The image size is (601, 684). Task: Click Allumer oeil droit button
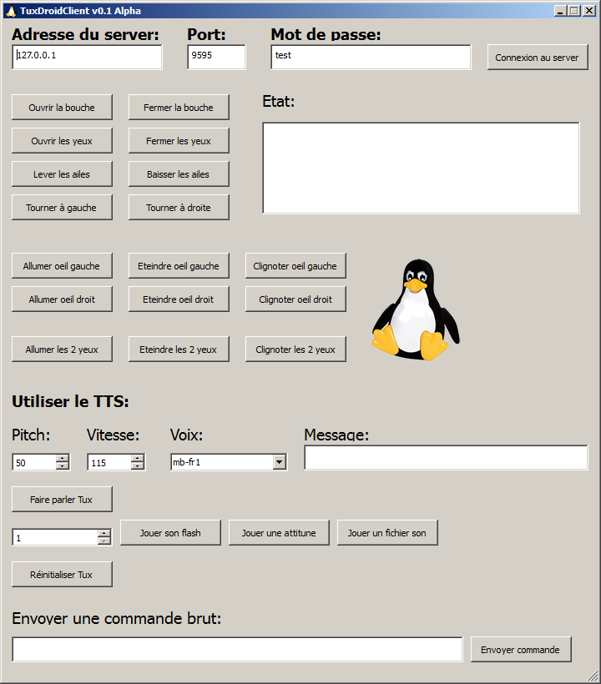point(62,299)
